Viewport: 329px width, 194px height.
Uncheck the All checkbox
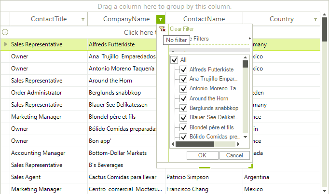pos(174,60)
